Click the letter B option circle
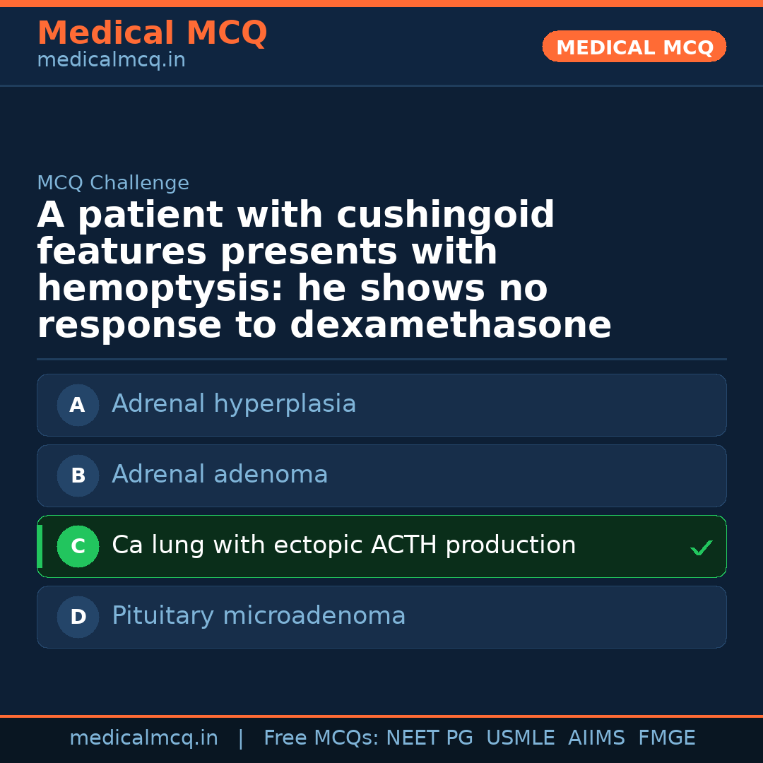The image size is (763, 763). (x=78, y=475)
